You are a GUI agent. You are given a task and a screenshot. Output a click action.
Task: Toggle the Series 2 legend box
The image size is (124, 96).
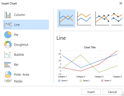pyautogui.click(x=81, y=81)
